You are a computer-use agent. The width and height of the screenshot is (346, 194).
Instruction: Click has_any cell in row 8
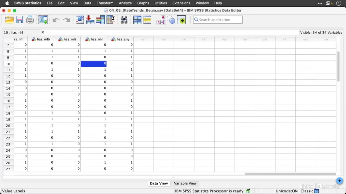click(120, 51)
